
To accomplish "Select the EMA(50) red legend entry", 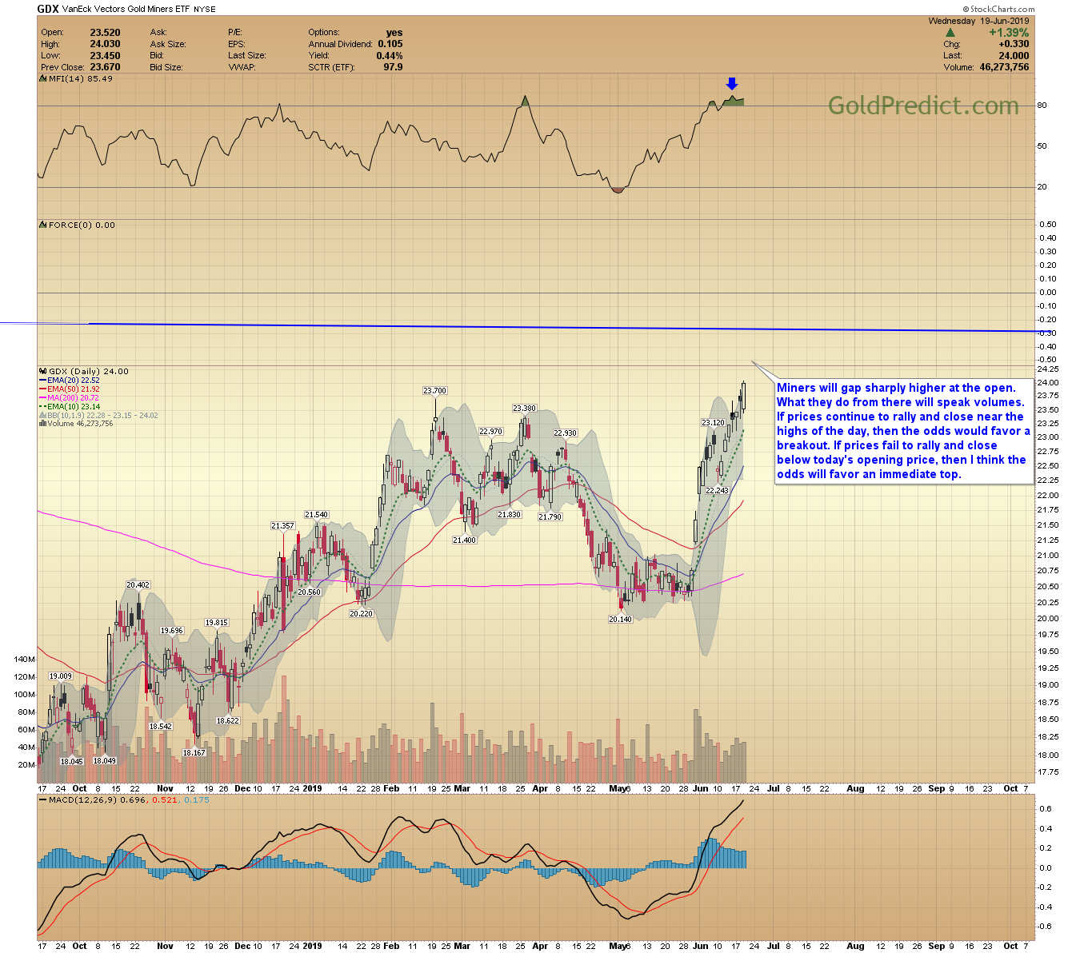I will pos(73,389).
